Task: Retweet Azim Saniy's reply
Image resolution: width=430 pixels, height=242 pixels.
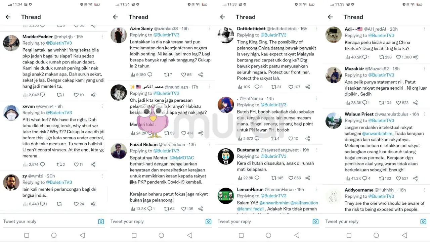Action: click(166, 75)
